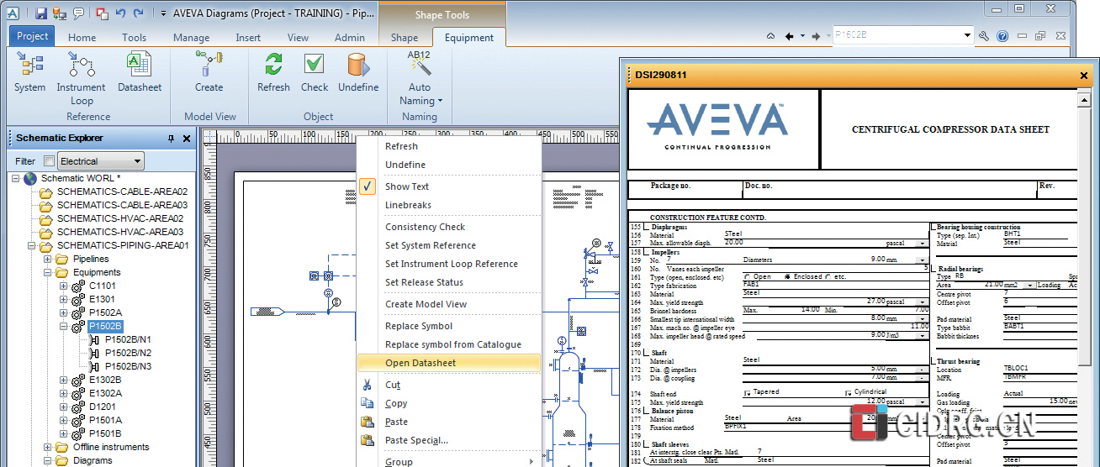Switch to the Shape tab

405,37
